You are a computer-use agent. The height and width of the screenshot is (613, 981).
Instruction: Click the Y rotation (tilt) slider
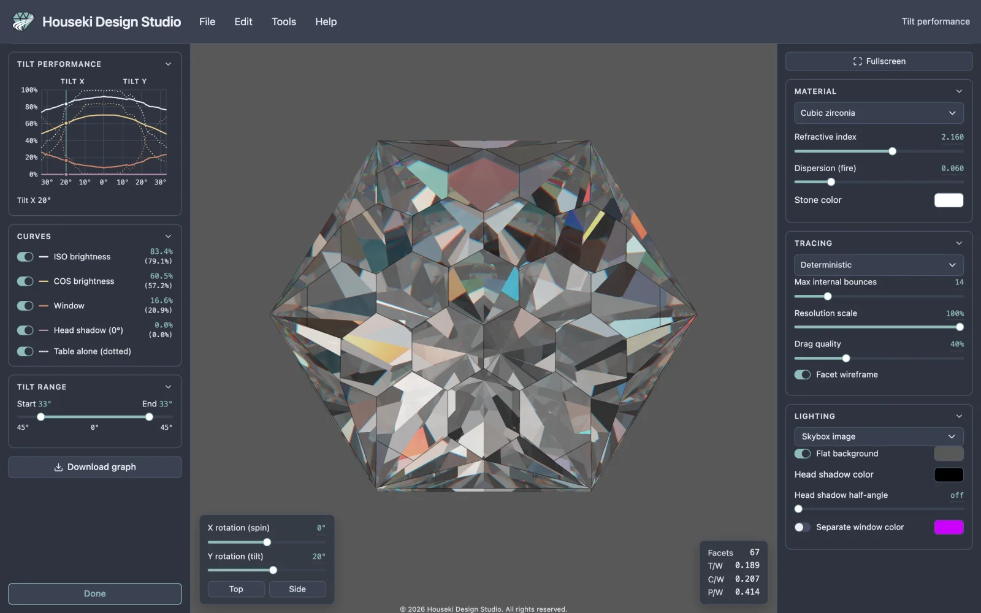pyautogui.click(x=267, y=570)
